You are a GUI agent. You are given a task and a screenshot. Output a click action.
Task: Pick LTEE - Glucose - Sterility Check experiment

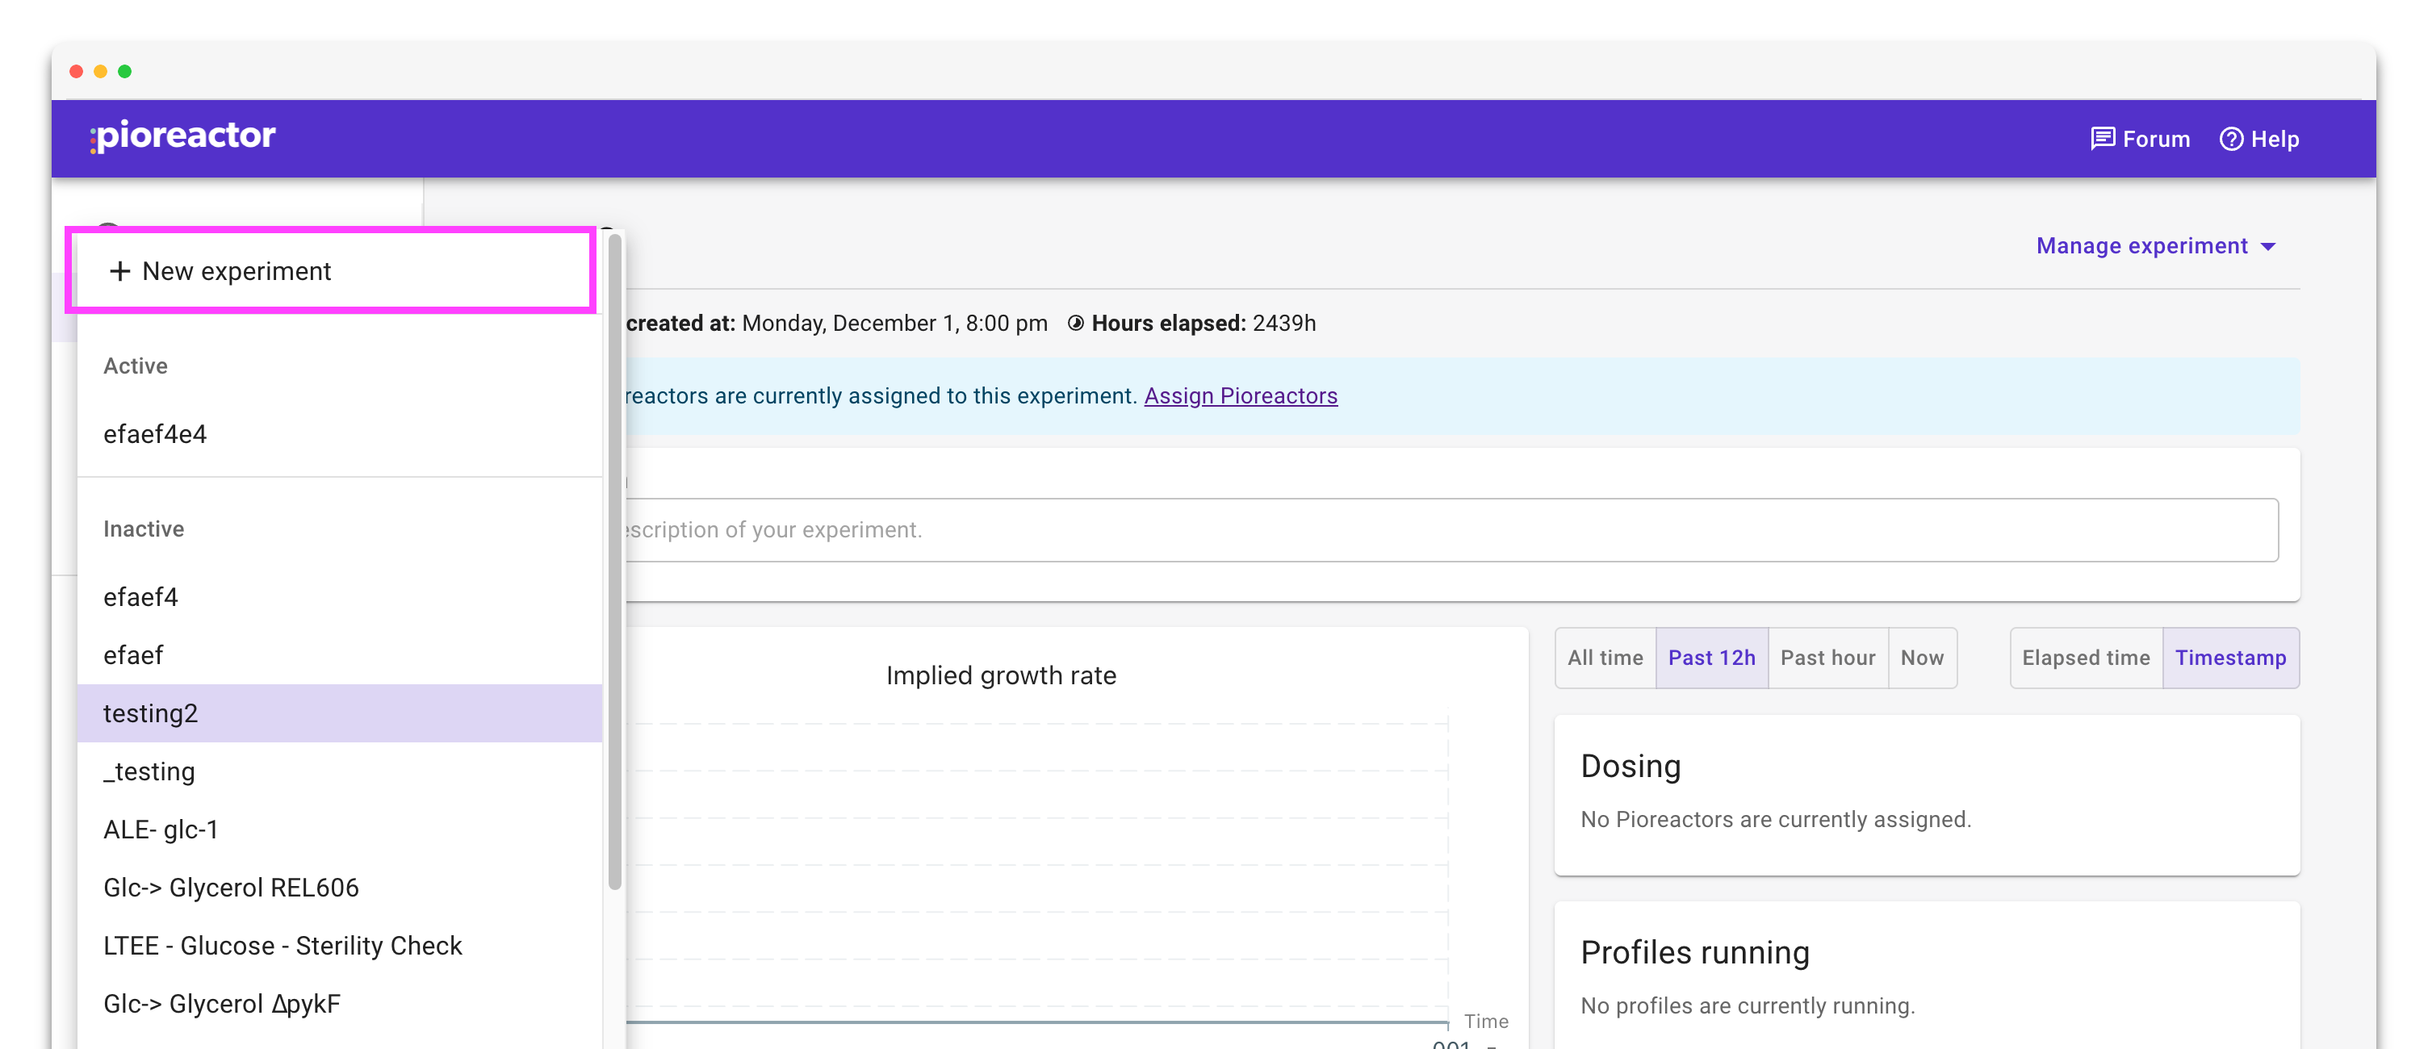283,946
